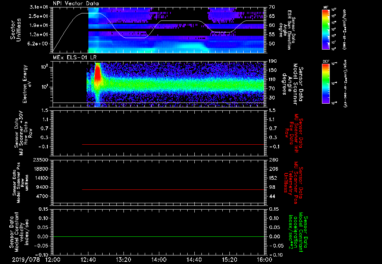The width and height of the screenshot is (382, 264).
Task: Click the 15:20 time tick label
Action: click(x=229, y=260)
